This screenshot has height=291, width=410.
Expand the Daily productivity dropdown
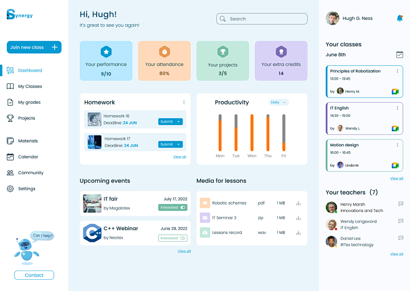pyautogui.click(x=279, y=103)
